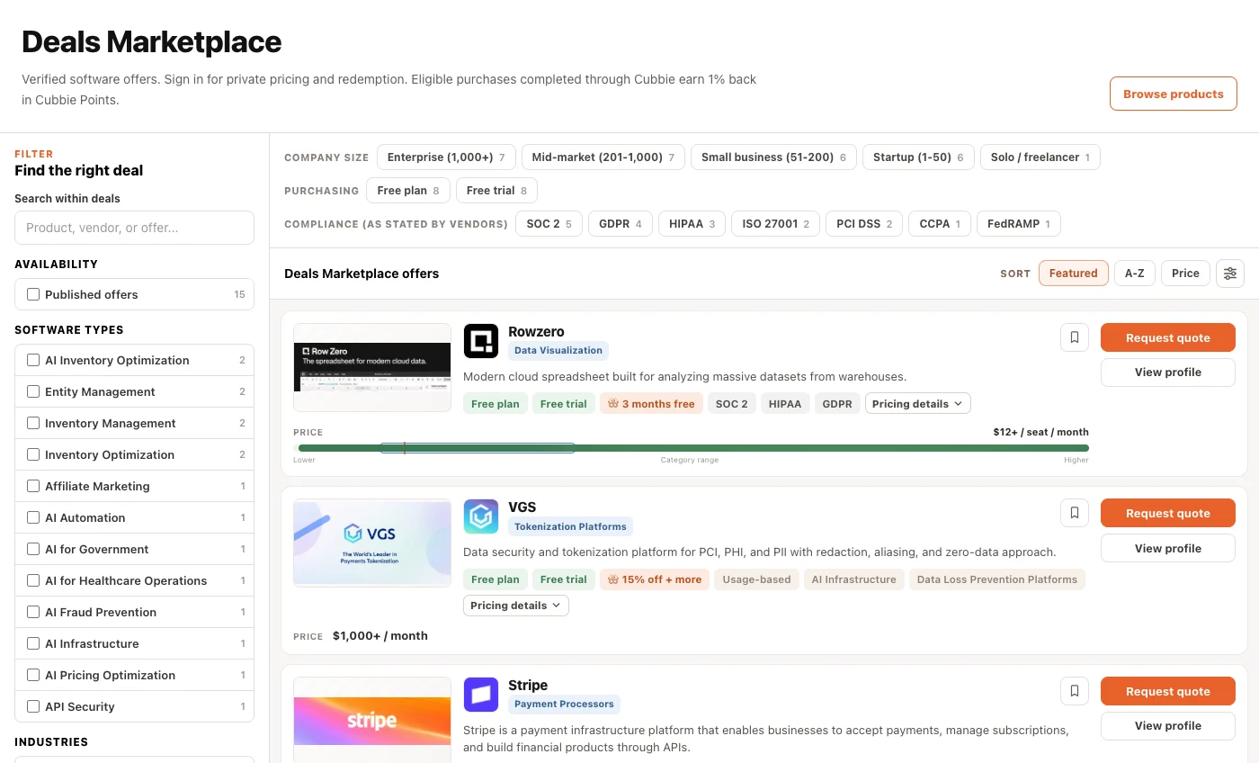Image resolution: width=1259 pixels, height=763 pixels.
Task: Click the Rowzero price range bar
Action: 691,448
